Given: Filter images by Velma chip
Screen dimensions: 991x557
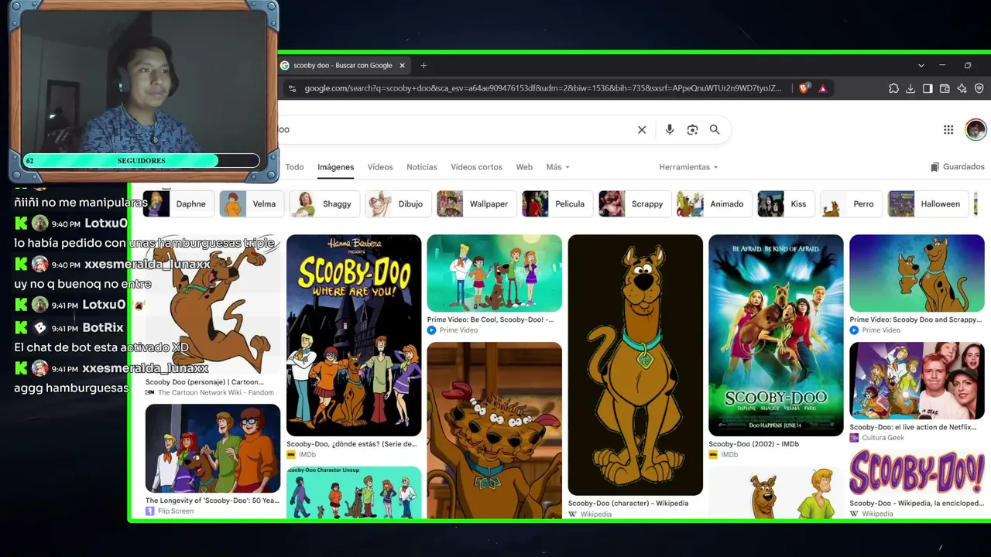Looking at the screenshot, I should click(x=251, y=204).
